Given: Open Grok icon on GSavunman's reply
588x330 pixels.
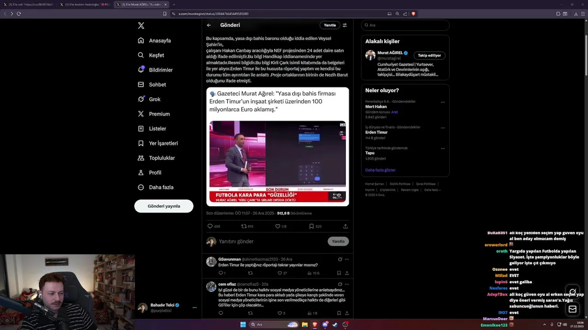Looking at the screenshot, I should point(340,259).
